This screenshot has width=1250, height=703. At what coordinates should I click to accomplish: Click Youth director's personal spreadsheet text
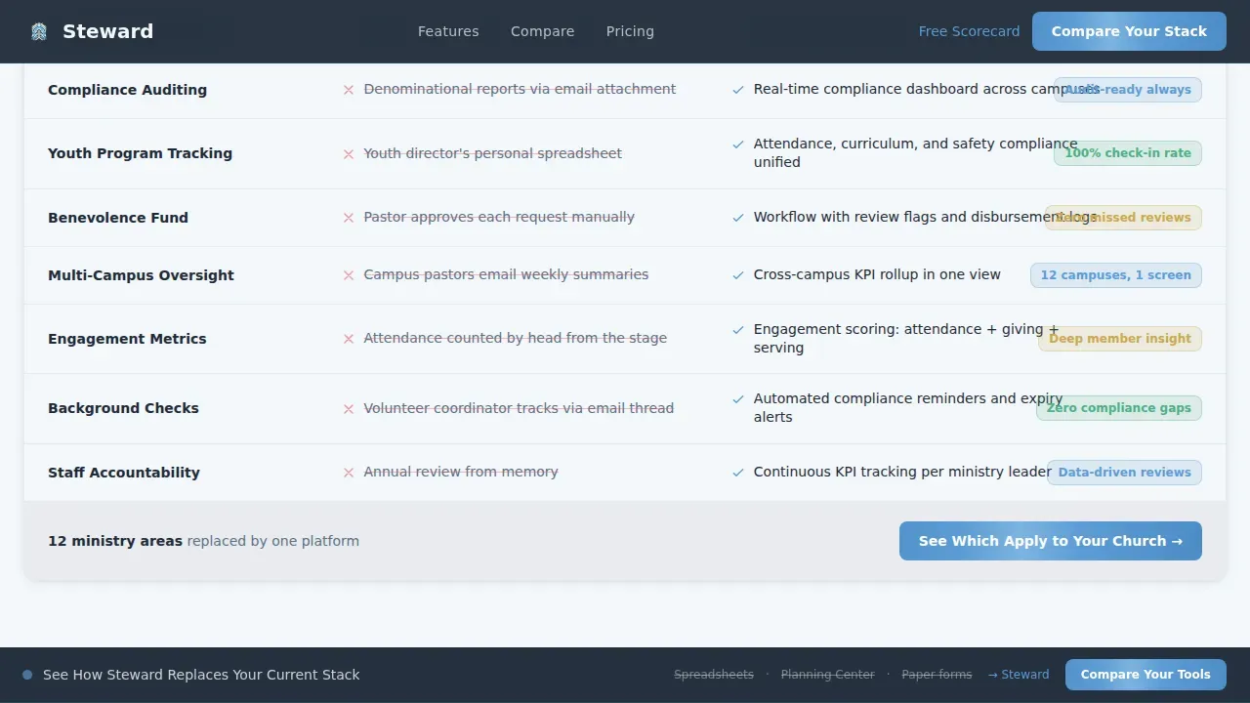point(492,153)
